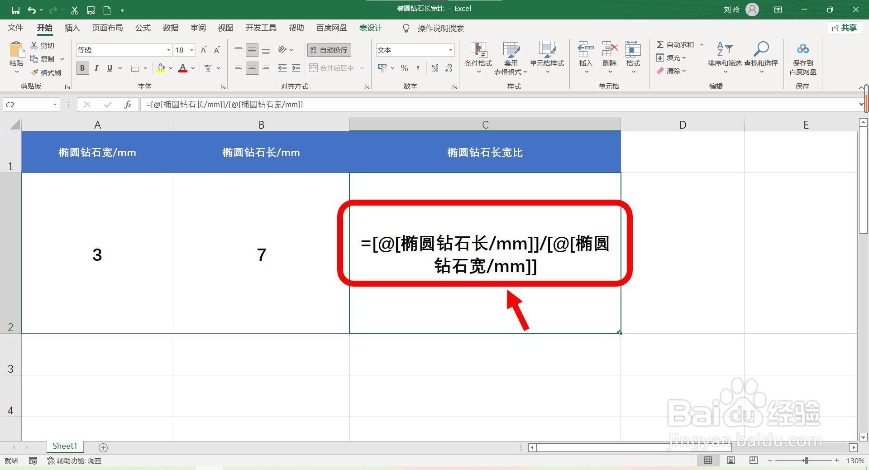869x470 pixels.
Task: Toggle bold formatting on the cell
Action: point(82,68)
